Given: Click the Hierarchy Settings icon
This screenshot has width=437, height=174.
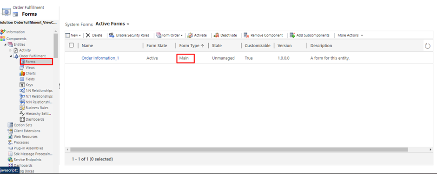Looking at the screenshot, I should 22,113.
